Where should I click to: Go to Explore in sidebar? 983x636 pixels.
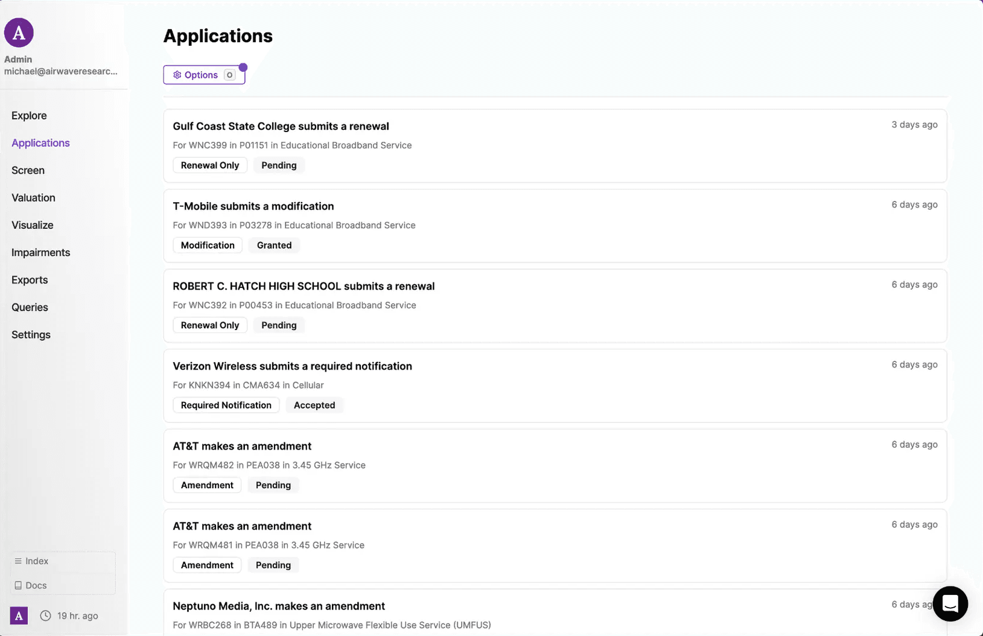[x=29, y=115]
